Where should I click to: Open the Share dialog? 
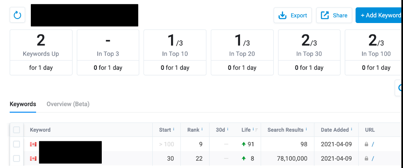coord(334,15)
